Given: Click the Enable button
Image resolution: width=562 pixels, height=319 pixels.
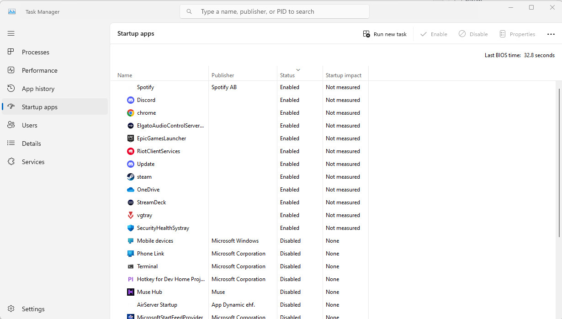Looking at the screenshot, I should (x=434, y=34).
